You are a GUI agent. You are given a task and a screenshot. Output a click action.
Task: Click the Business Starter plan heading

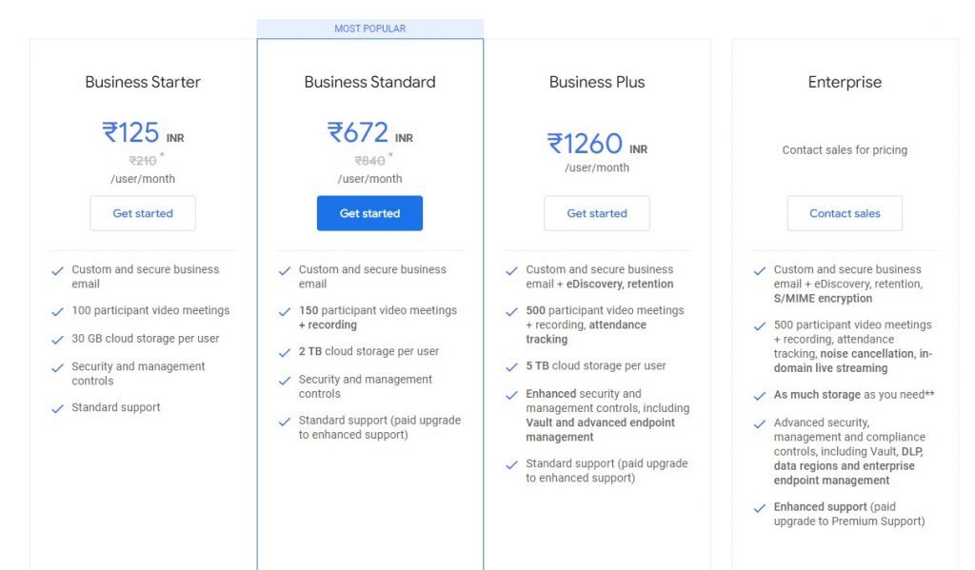(143, 82)
